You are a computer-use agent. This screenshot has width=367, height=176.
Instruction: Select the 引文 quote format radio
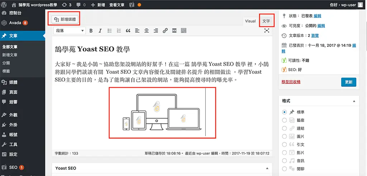click(x=284, y=145)
